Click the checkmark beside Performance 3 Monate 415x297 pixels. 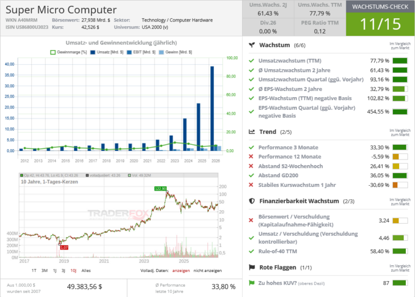[251, 148]
